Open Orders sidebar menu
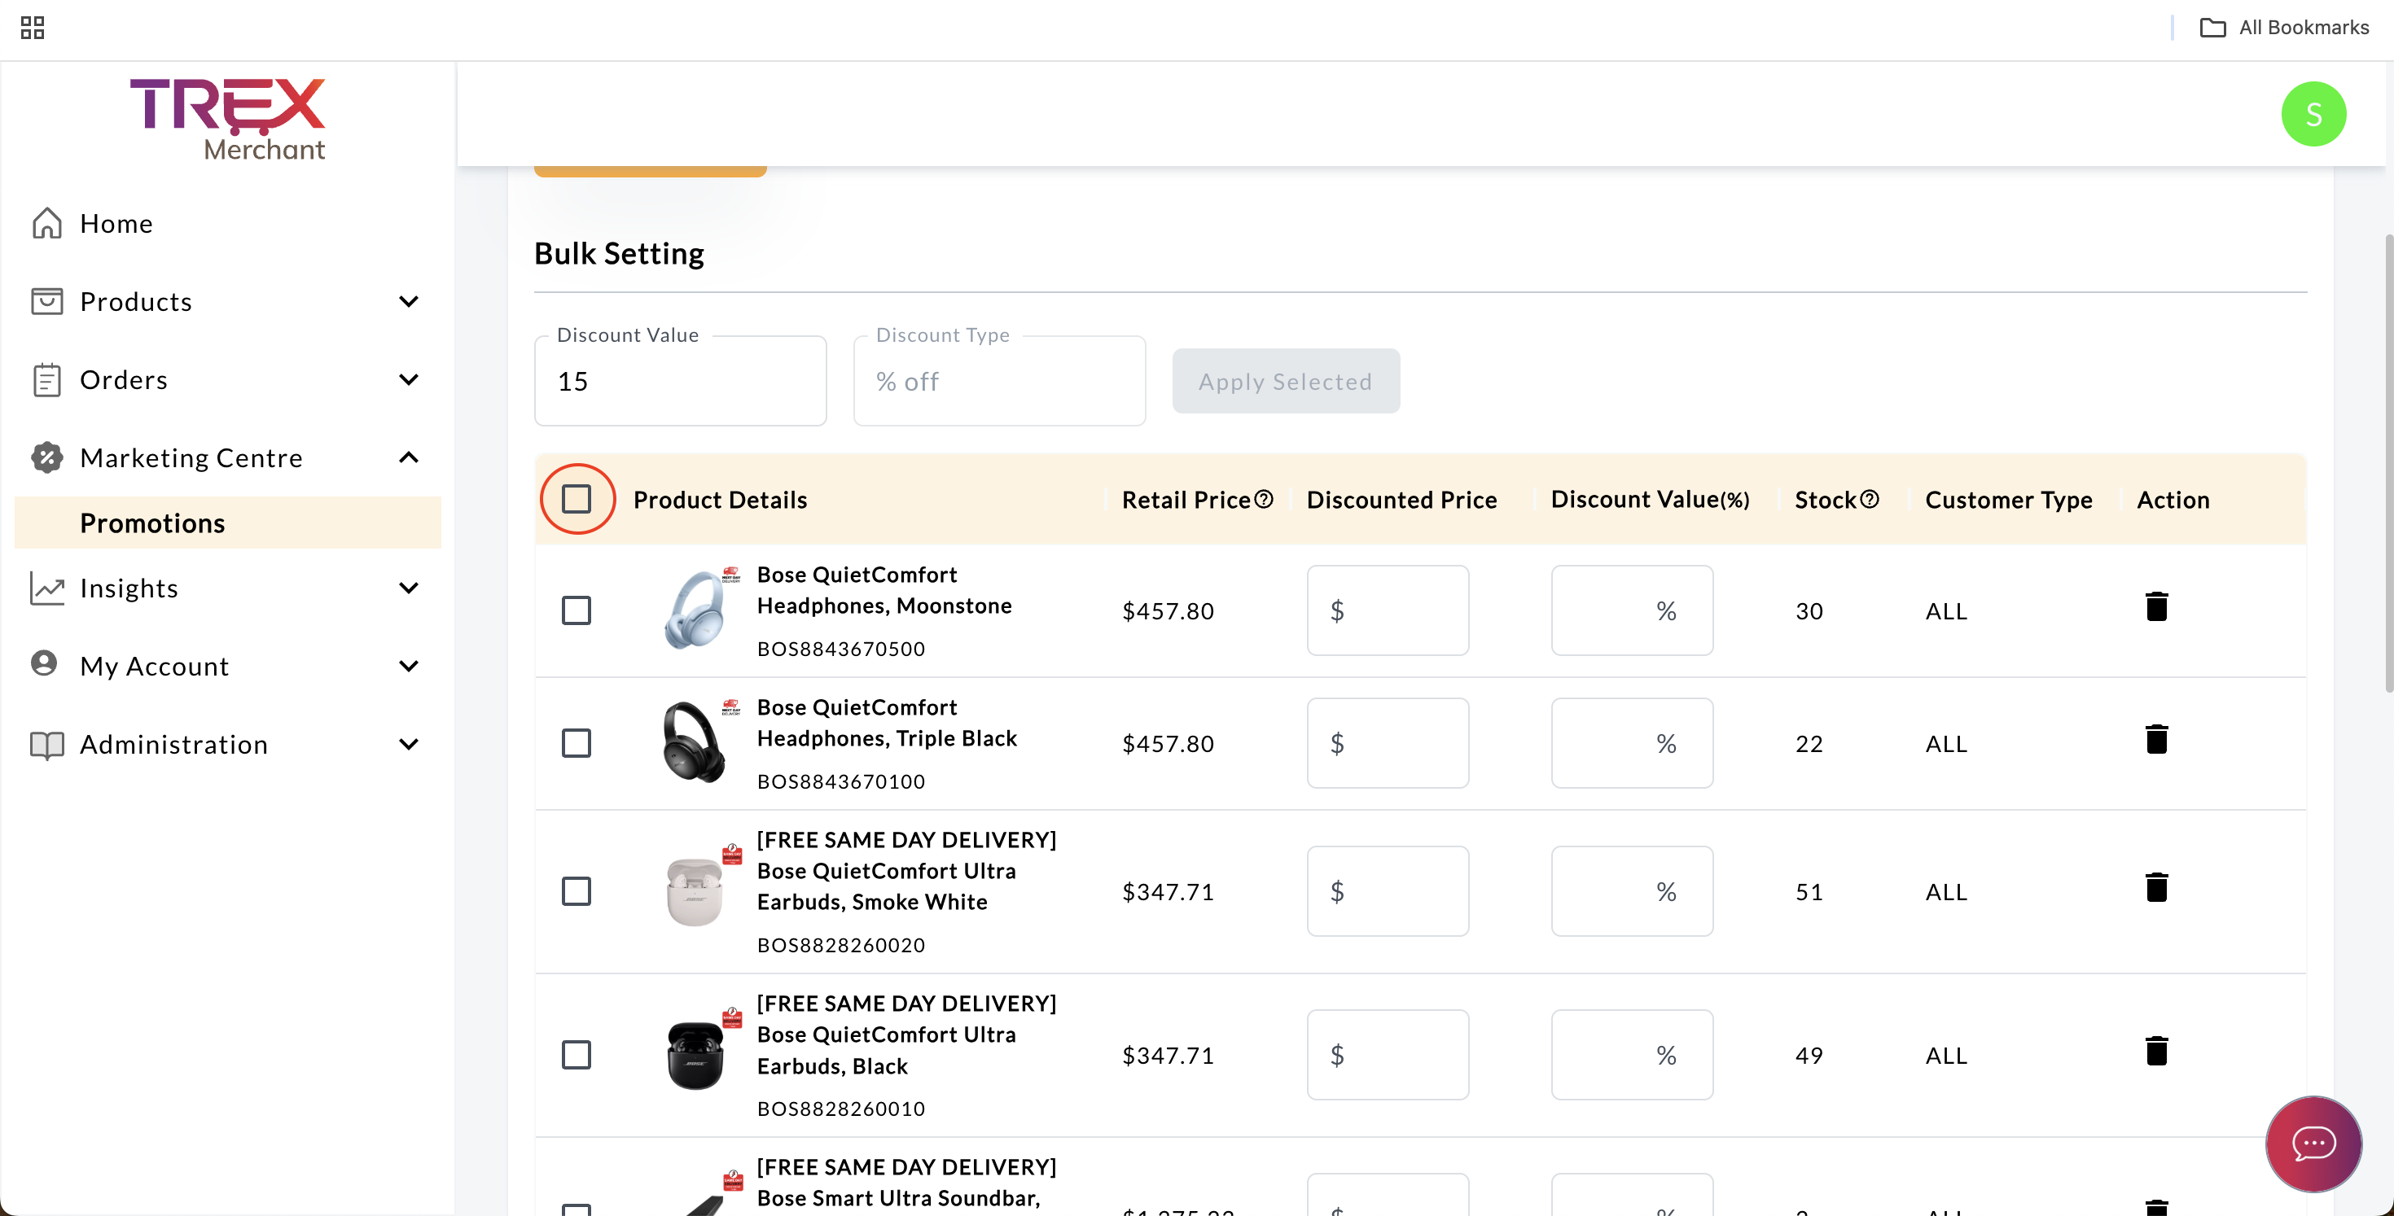 click(x=228, y=379)
